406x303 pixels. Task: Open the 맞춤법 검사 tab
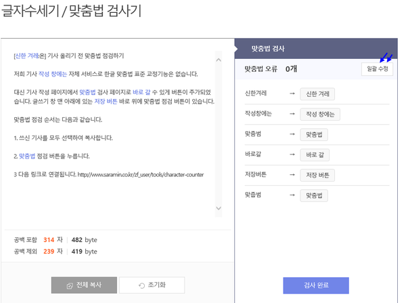[268, 49]
